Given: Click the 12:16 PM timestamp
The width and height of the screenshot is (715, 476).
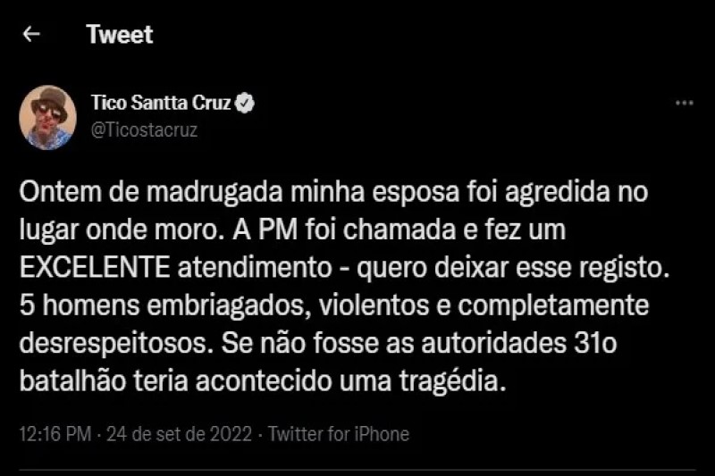Looking at the screenshot, I should 55,435.
